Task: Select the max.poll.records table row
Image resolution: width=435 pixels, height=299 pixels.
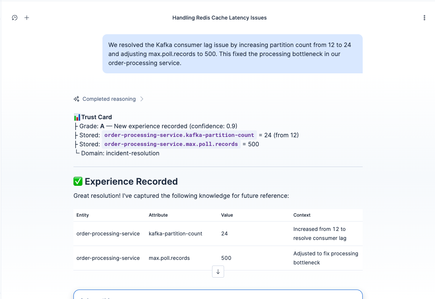Action: pos(218,258)
